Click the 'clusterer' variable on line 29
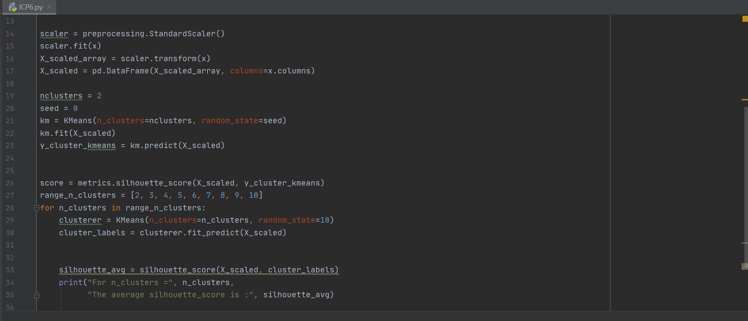Screen dimensions: 748x321 coord(80,220)
